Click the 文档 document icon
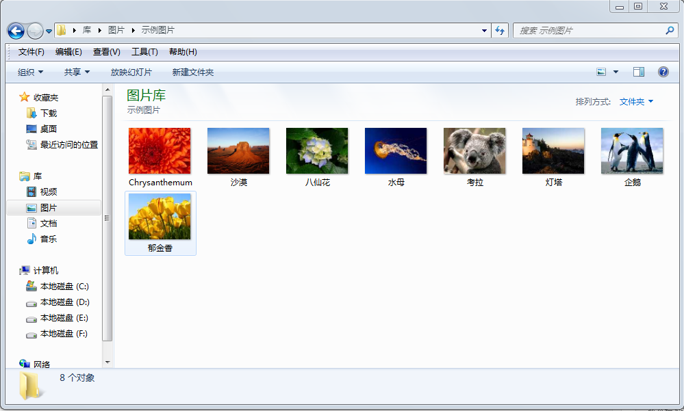This screenshot has height=411, width=684. tap(31, 223)
